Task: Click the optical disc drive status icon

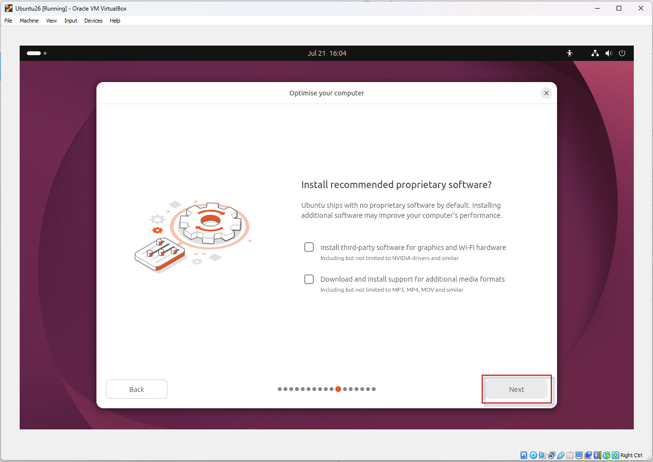Action: click(x=533, y=455)
